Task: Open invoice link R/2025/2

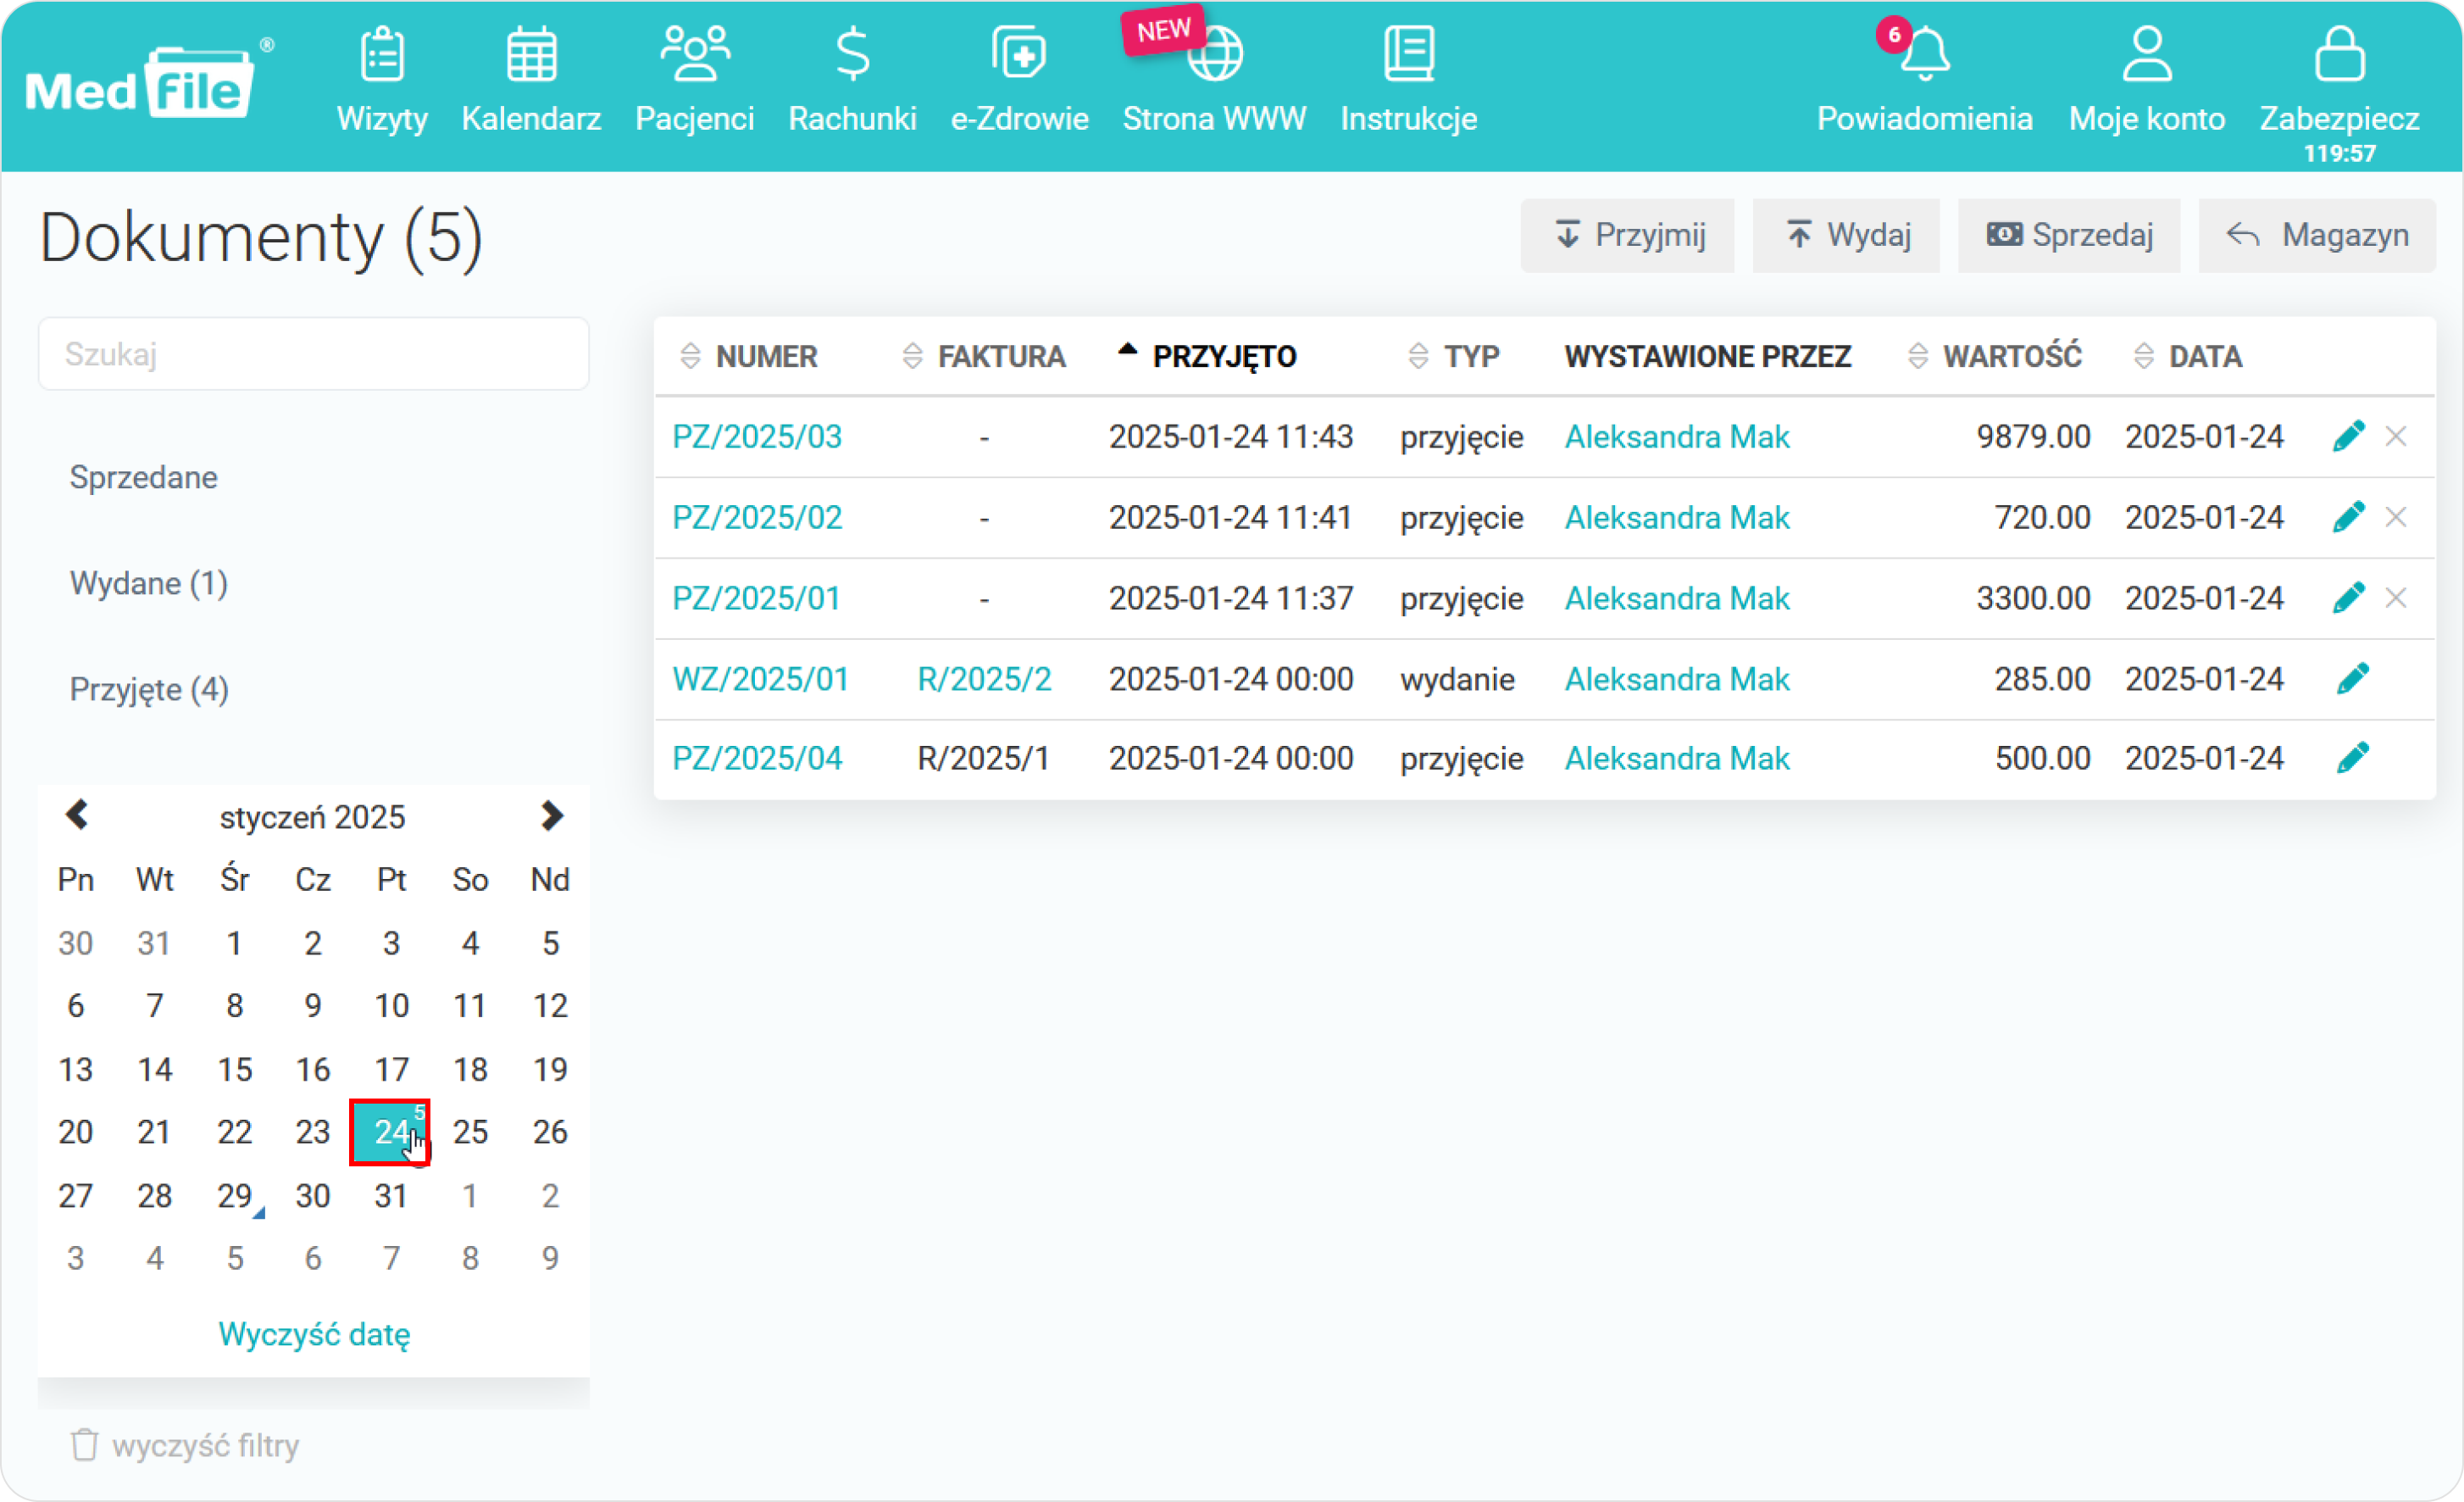Action: [x=984, y=680]
